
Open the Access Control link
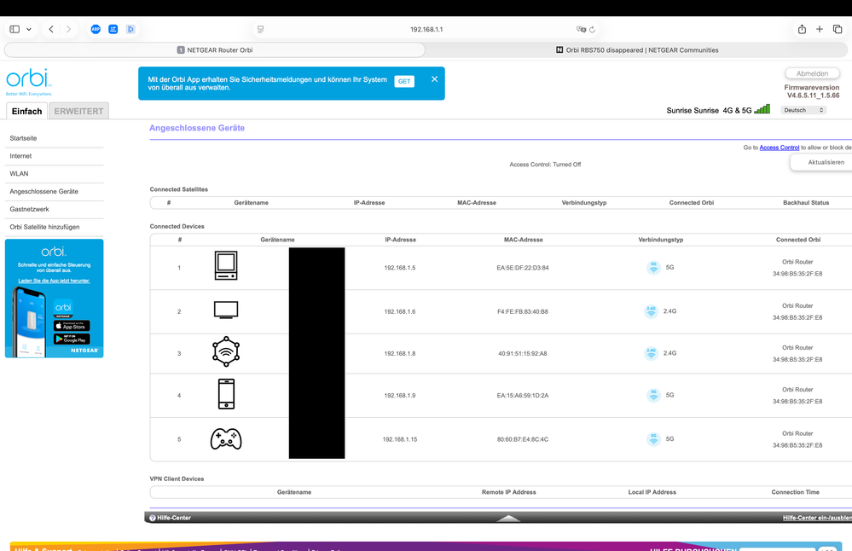[x=780, y=148]
